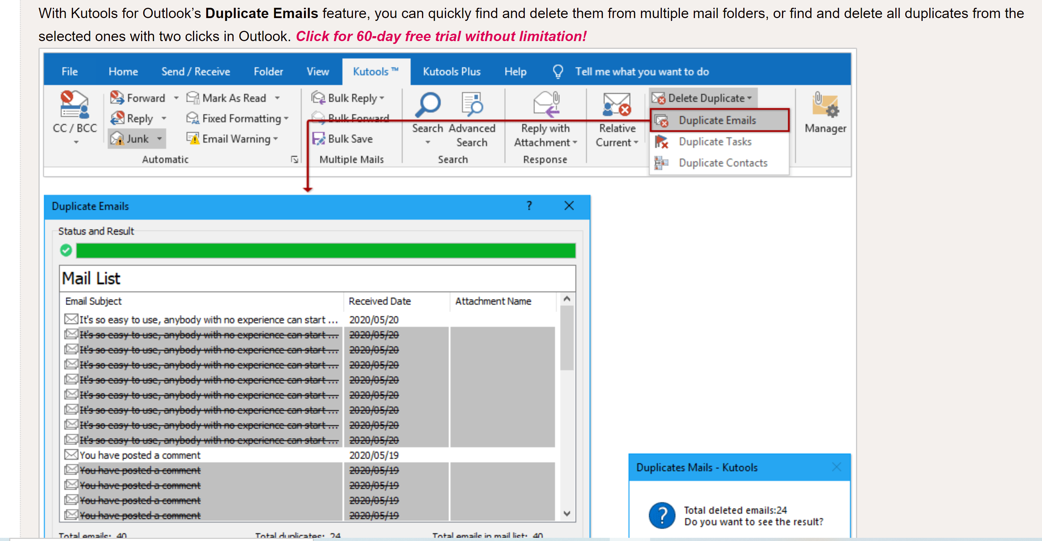
Task: Open the Automatic group dialog launcher
Action: [x=294, y=159]
